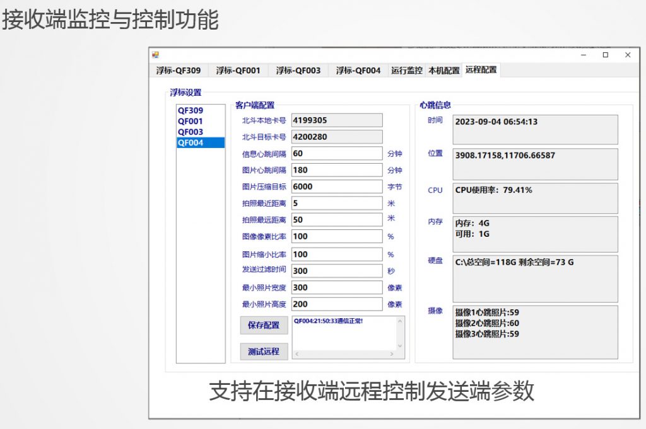Screen dimensions: 646x429
Task: Maximize the application window
Action: [x=606, y=55]
